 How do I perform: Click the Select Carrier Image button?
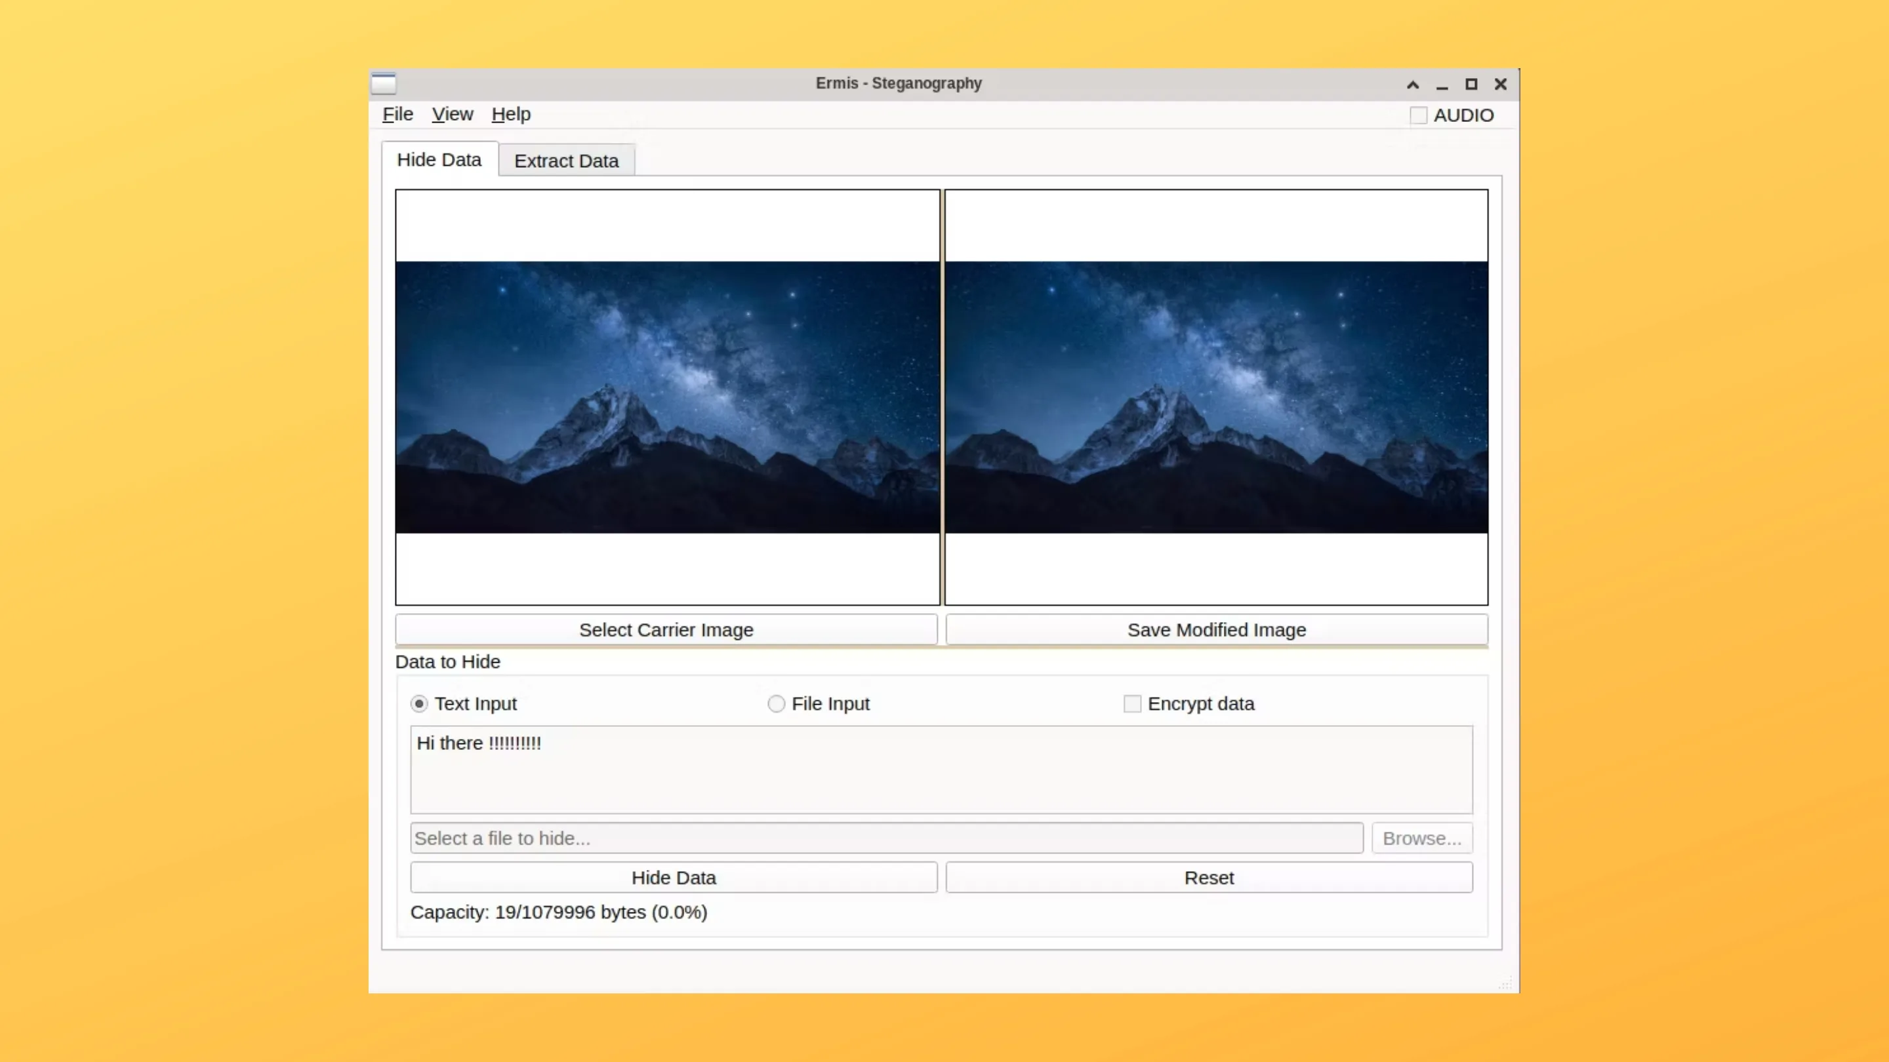666,629
